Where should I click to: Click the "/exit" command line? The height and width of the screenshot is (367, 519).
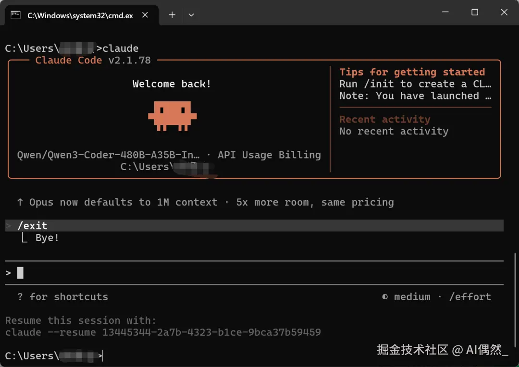coord(254,226)
